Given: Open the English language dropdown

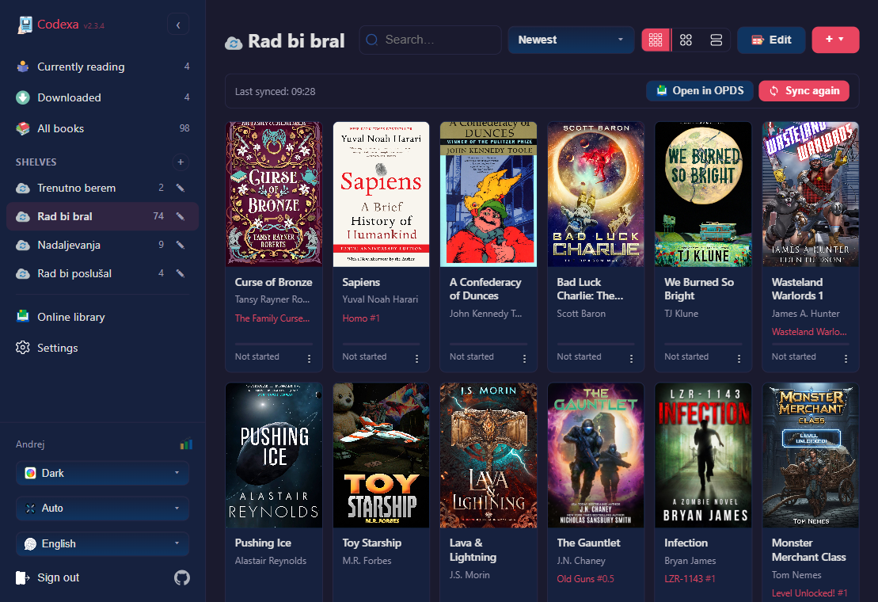Looking at the screenshot, I should (x=102, y=543).
